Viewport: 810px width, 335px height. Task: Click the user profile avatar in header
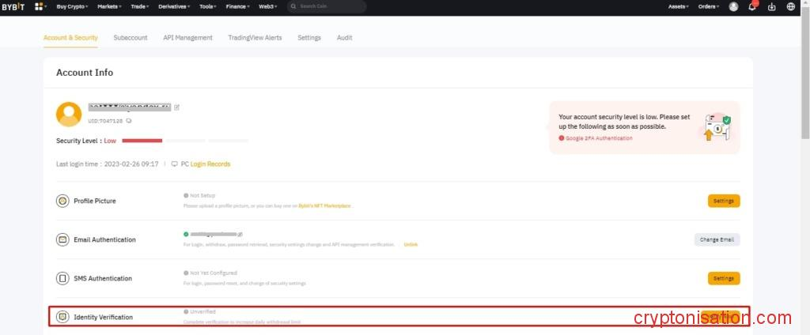733,6
